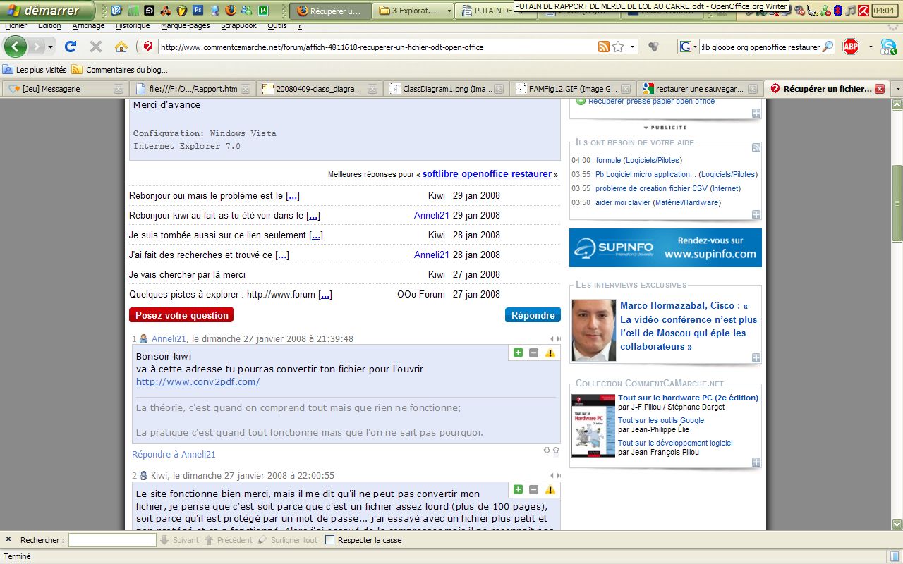Expand the plus box under the interview panel
Image resolution: width=903 pixels, height=564 pixels.
coord(756,357)
